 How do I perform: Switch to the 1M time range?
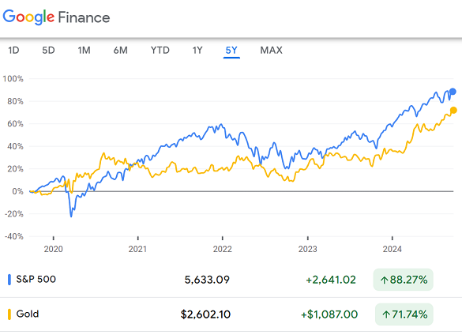tap(84, 50)
